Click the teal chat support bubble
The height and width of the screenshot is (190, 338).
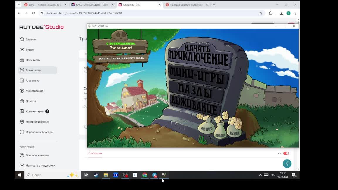click(287, 164)
